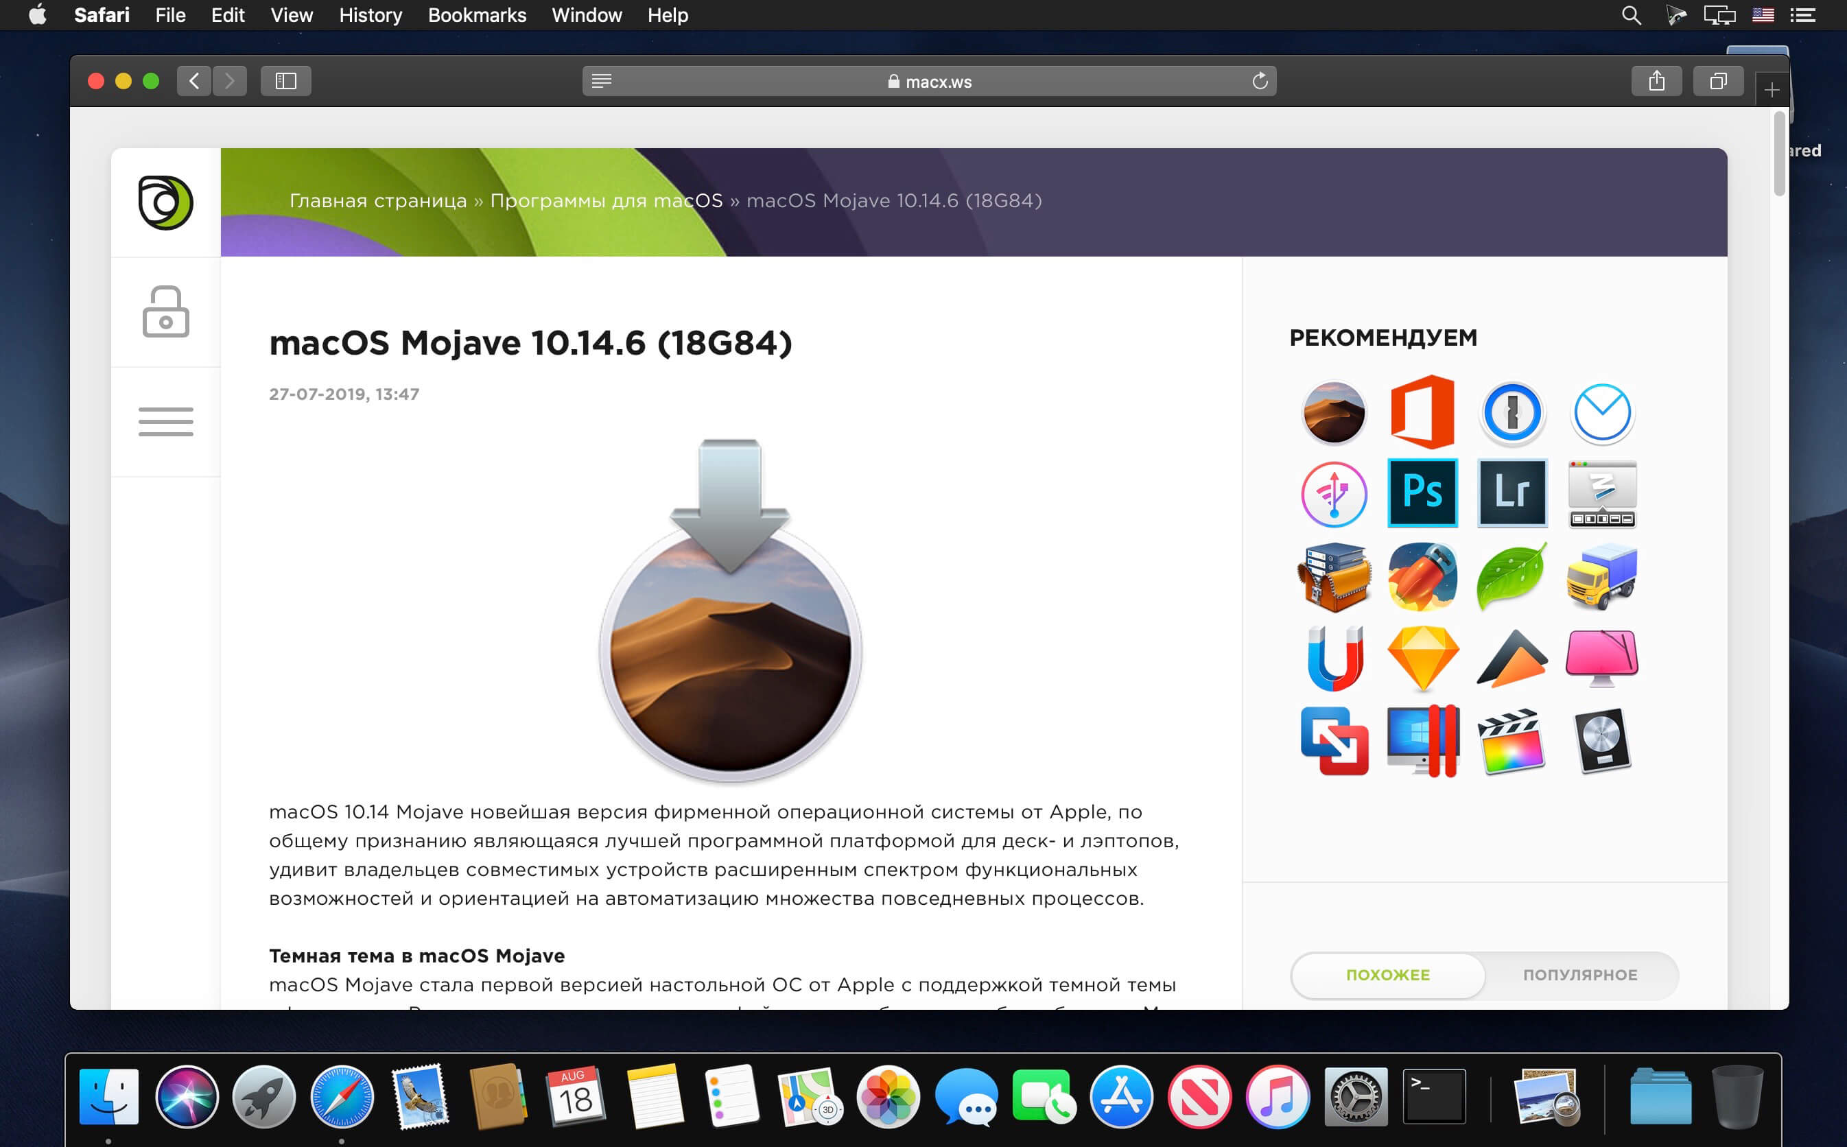The height and width of the screenshot is (1147, 1847).
Task: Open a new tab with plus button
Action: [1772, 91]
